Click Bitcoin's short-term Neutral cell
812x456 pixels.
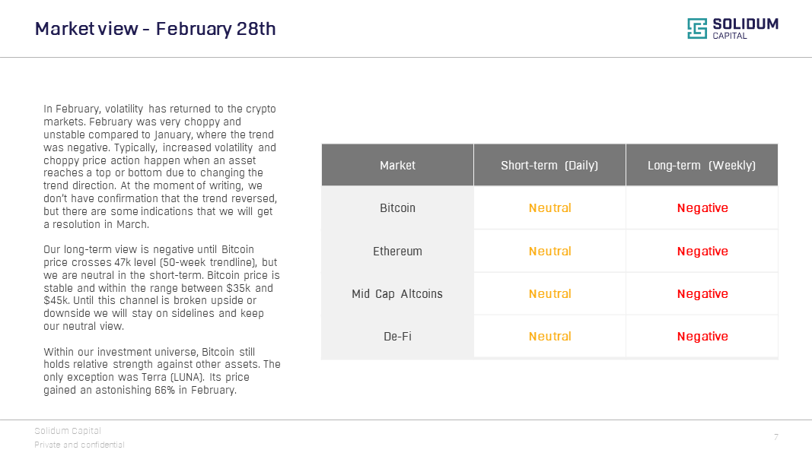coord(549,207)
